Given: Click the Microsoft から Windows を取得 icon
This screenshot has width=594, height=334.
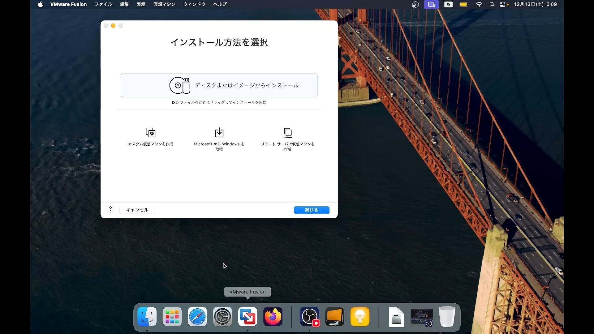Looking at the screenshot, I should (x=219, y=132).
